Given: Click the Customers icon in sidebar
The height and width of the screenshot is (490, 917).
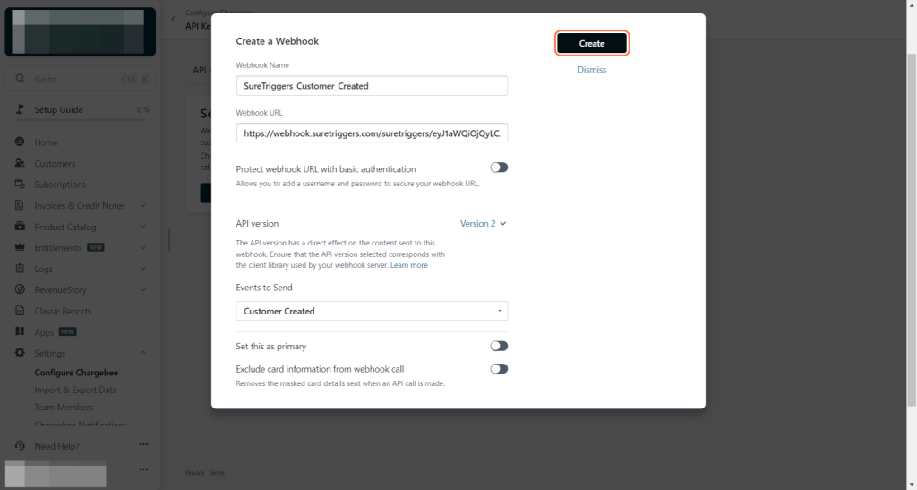Looking at the screenshot, I should pos(20,163).
